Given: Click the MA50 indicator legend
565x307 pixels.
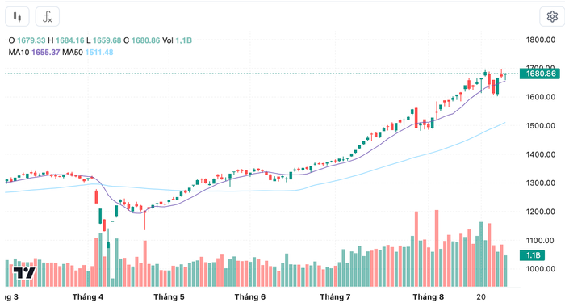Looking at the screenshot, I should (87, 53).
